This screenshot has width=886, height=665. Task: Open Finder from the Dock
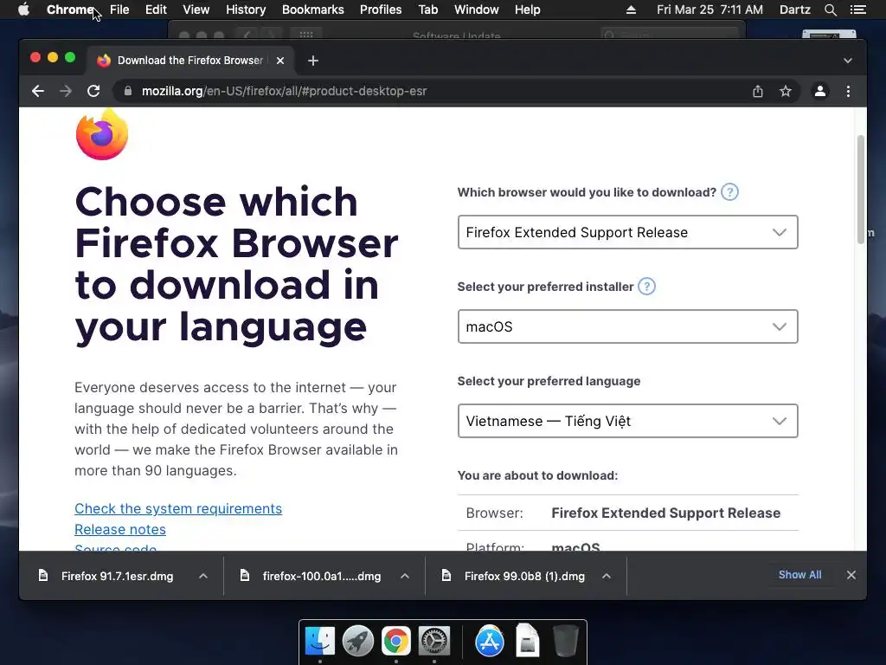pyautogui.click(x=320, y=641)
